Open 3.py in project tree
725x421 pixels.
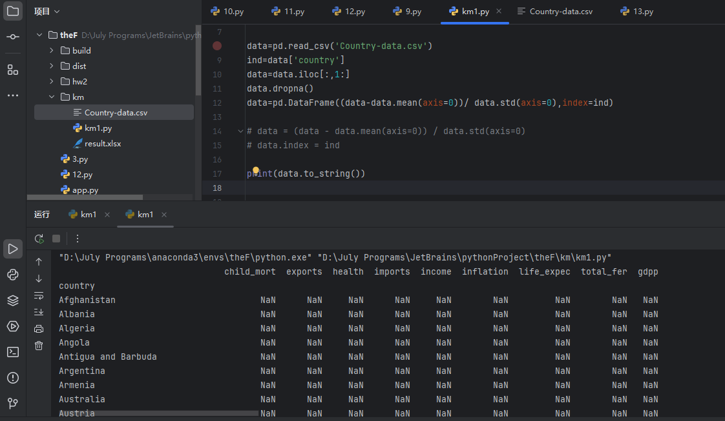click(74, 159)
